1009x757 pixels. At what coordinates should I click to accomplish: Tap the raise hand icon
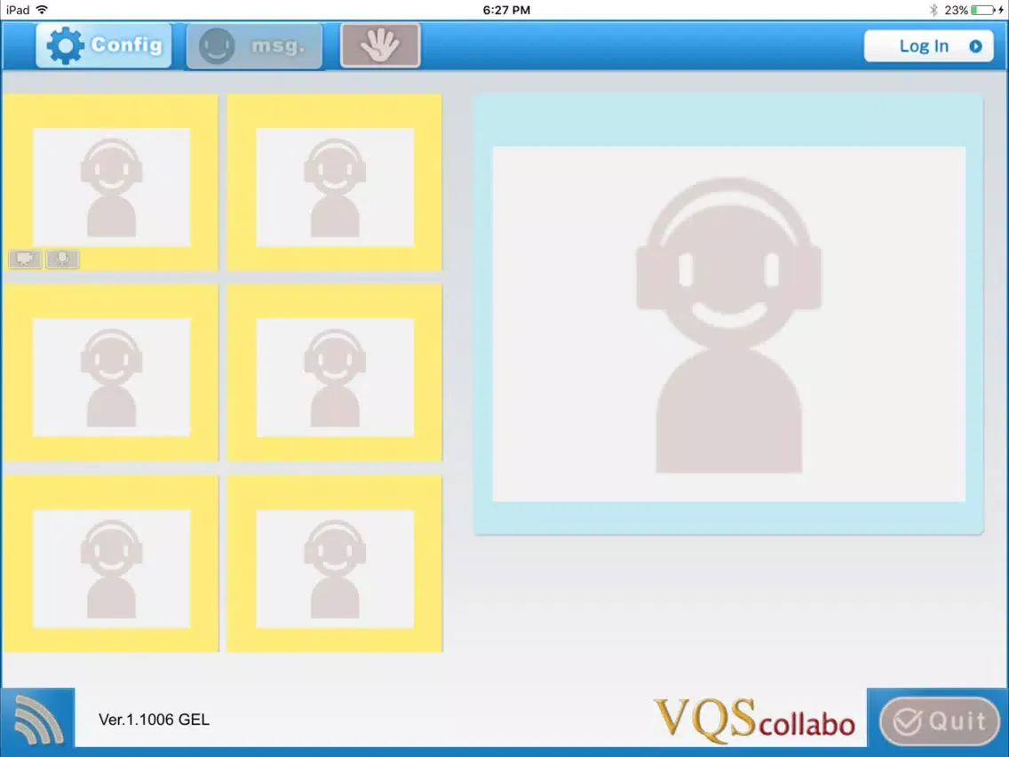coord(380,45)
